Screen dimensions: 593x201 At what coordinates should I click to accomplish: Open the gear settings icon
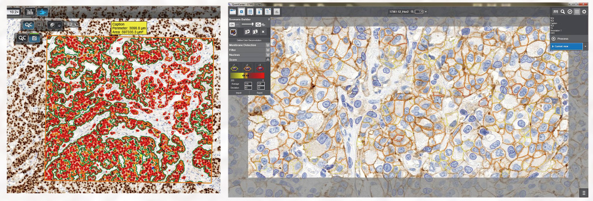(x=584, y=12)
